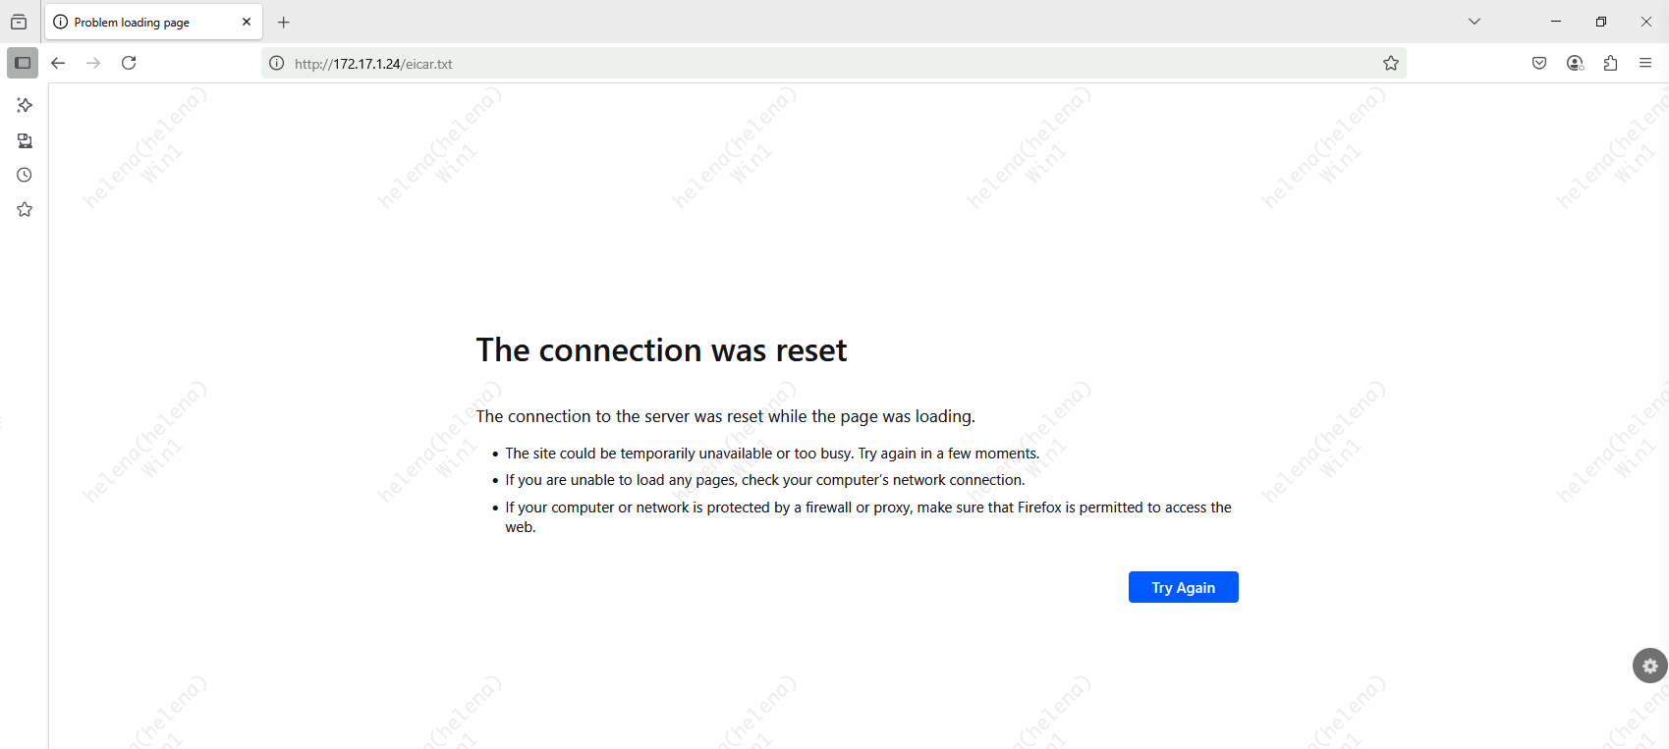Go back to the previous page
The width and height of the screenshot is (1669, 749).
(x=58, y=63)
